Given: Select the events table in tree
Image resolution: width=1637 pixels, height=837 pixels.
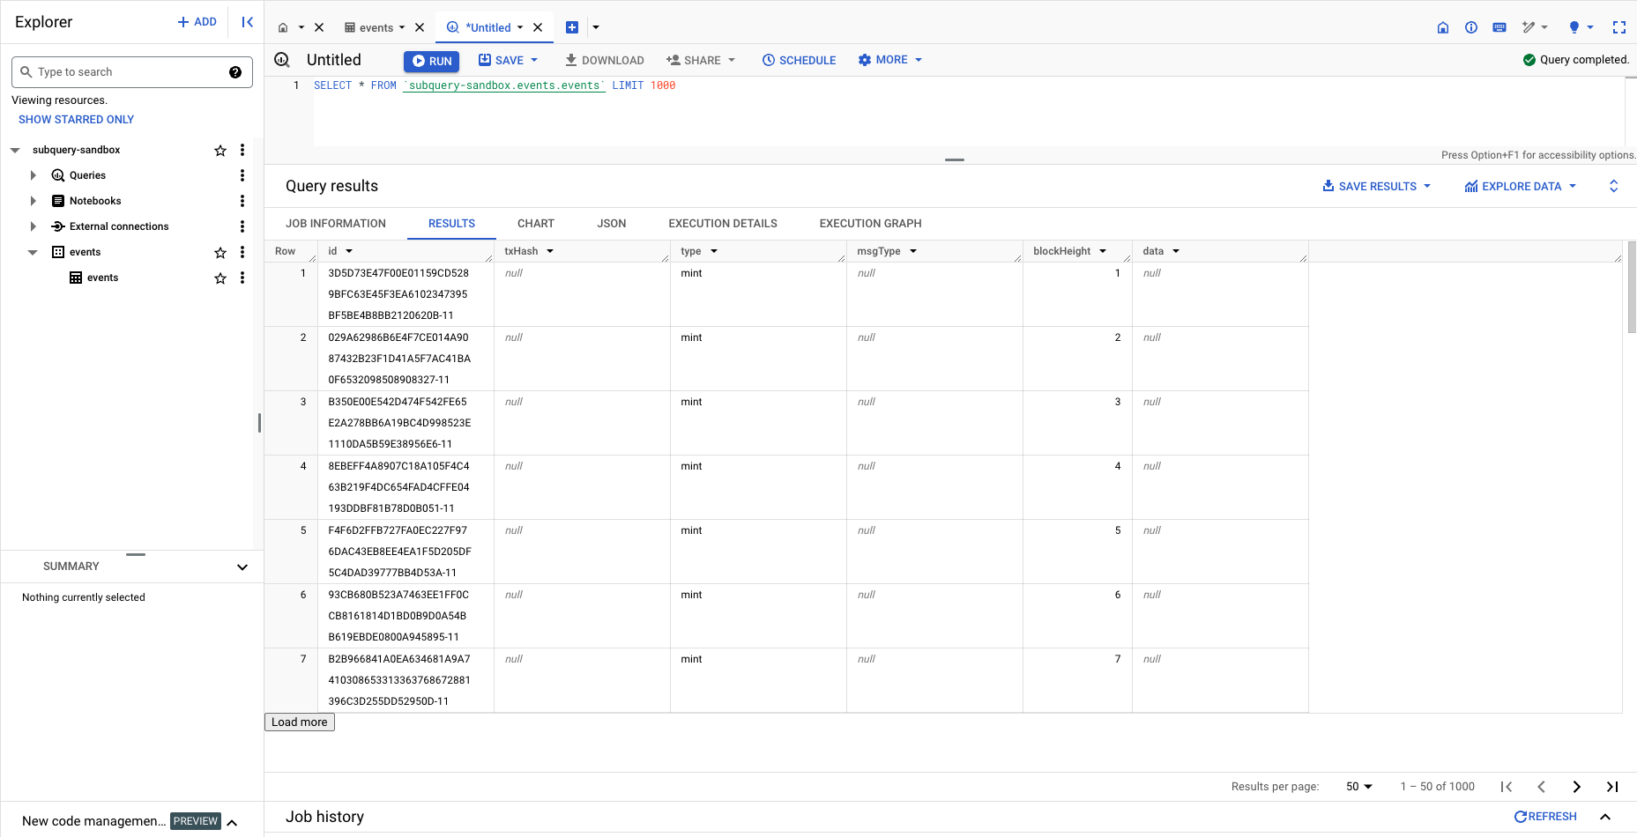Looking at the screenshot, I should (x=103, y=278).
